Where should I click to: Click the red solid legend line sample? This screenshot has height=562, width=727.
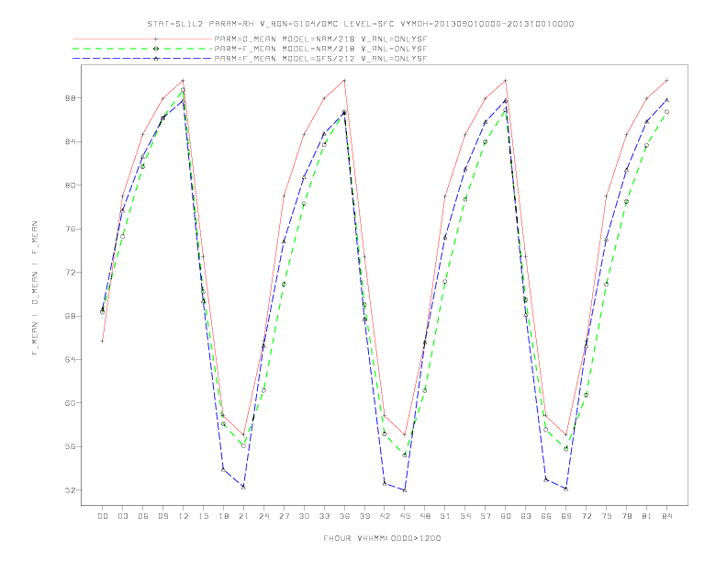pyautogui.click(x=142, y=39)
